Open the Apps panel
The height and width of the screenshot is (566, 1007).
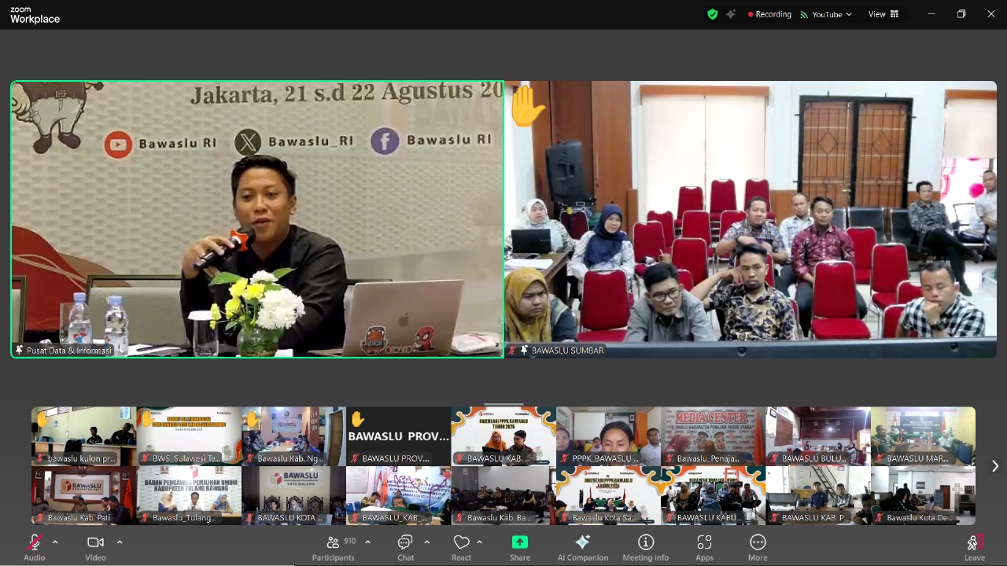click(704, 547)
